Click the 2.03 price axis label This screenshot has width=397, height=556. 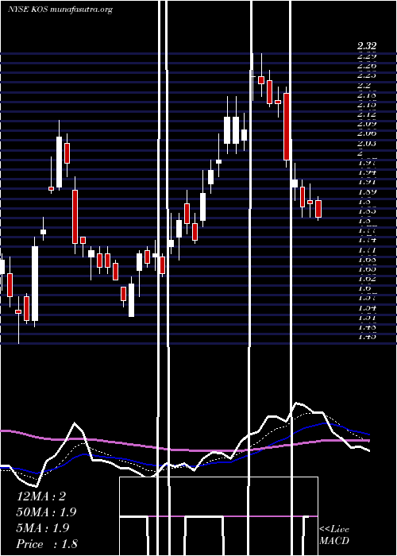[x=367, y=143]
